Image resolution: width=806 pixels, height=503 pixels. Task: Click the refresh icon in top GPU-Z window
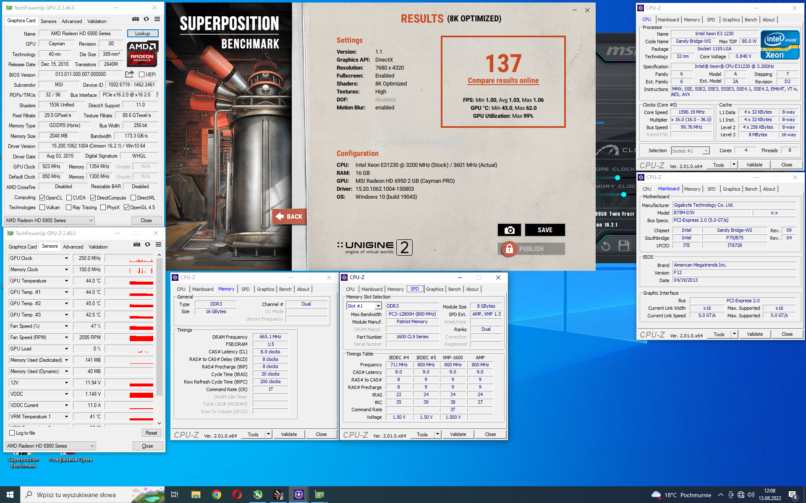[146, 19]
